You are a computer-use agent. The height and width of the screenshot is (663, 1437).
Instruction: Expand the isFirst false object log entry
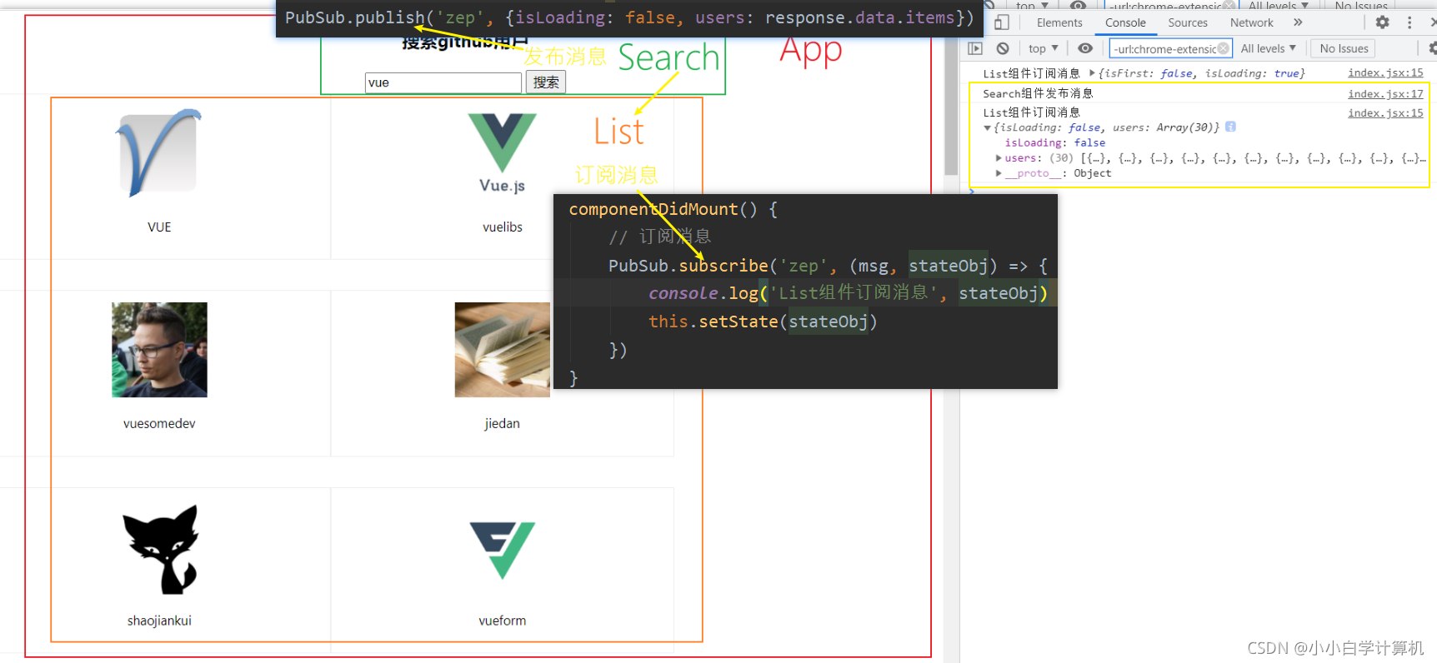point(1092,73)
